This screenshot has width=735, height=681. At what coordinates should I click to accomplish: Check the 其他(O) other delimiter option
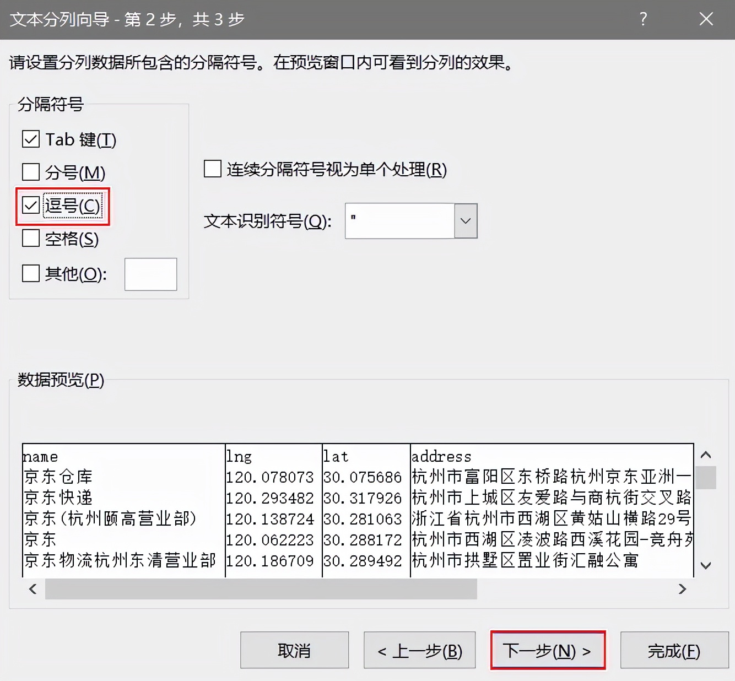[30, 273]
